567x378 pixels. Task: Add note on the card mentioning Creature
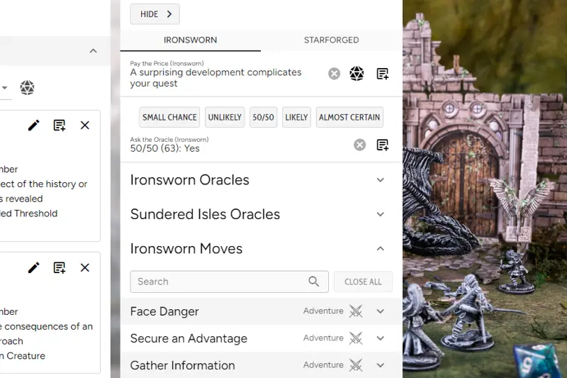click(x=60, y=267)
